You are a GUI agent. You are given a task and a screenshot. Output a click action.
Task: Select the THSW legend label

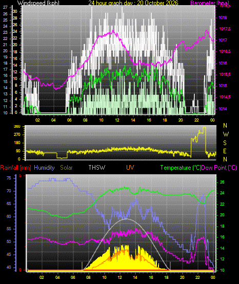97,168
